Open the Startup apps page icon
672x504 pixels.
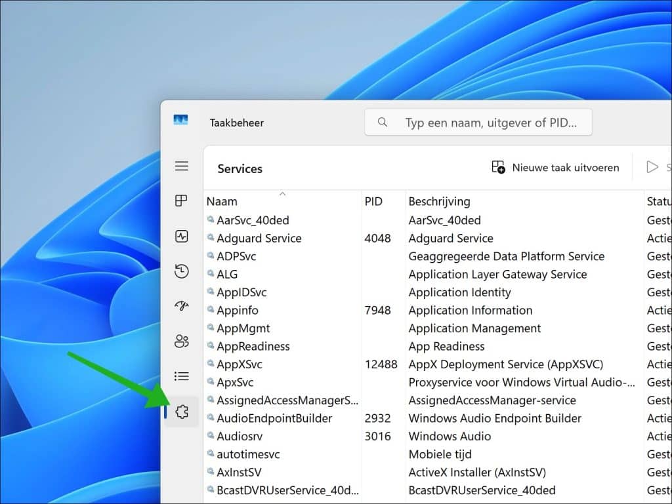[182, 306]
